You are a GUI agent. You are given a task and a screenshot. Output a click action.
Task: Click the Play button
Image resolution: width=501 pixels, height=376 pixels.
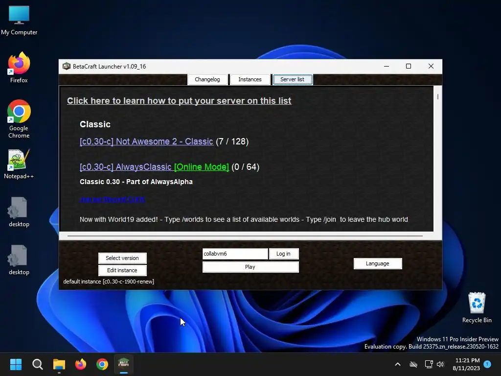tap(250, 267)
